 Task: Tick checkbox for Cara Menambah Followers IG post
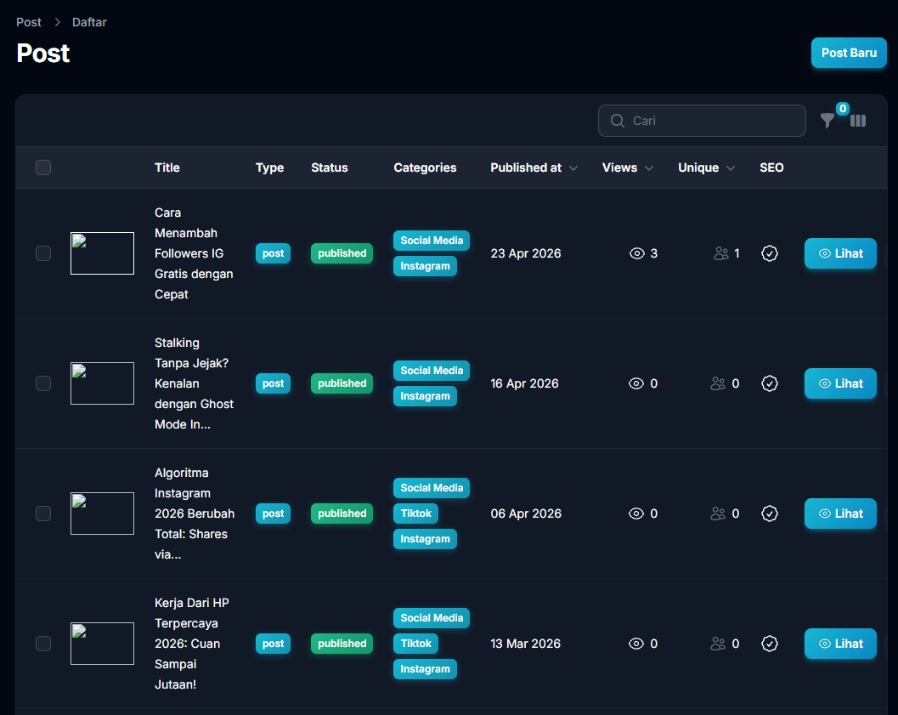[43, 253]
